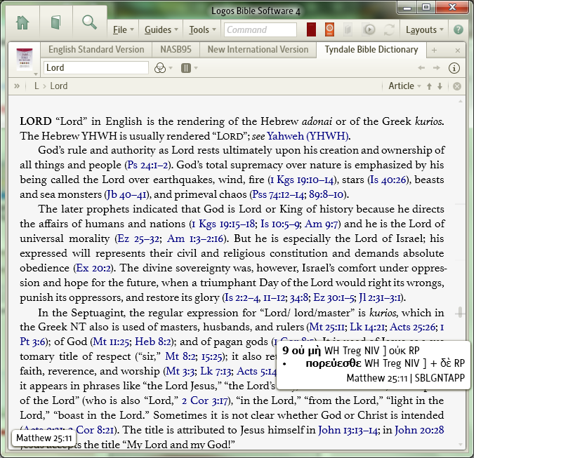The image size is (575, 458).
Task: Click scroll up arrow of article pane
Action: pyautogui.click(x=461, y=101)
